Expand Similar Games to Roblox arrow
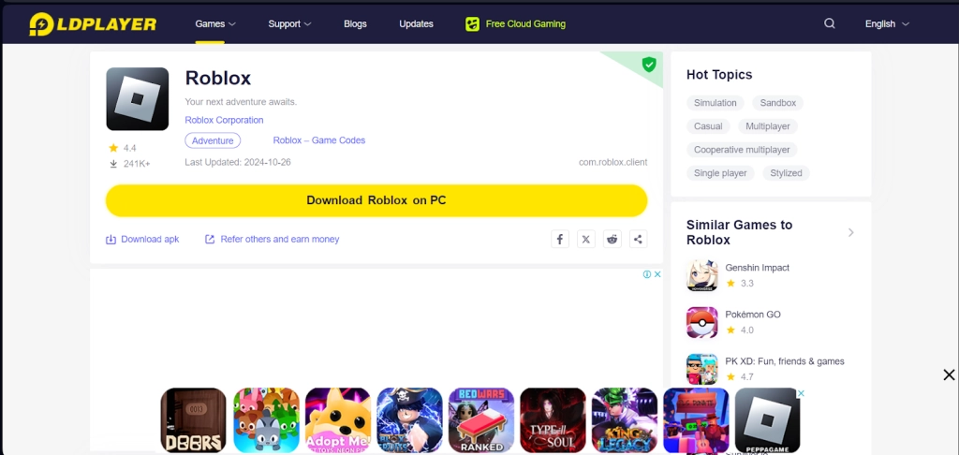Screen dimensions: 959x455 (x=850, y=232)
